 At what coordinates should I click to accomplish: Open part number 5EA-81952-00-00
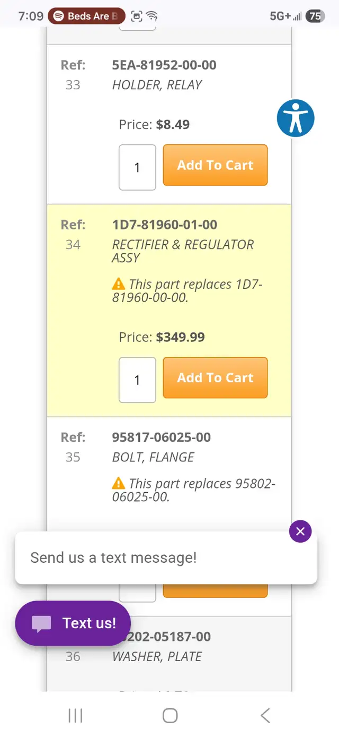pyautogui.click(x=164, y=65)
